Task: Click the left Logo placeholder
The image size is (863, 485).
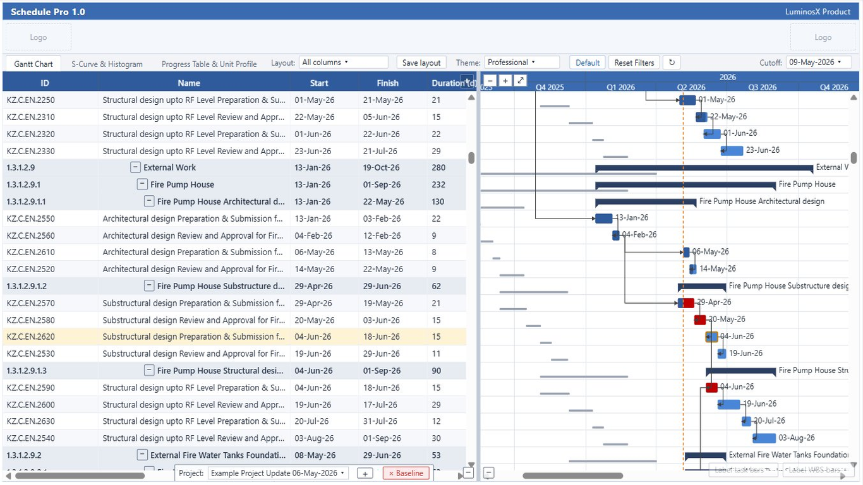Action: pyautogui.click(x=39, y=37)
